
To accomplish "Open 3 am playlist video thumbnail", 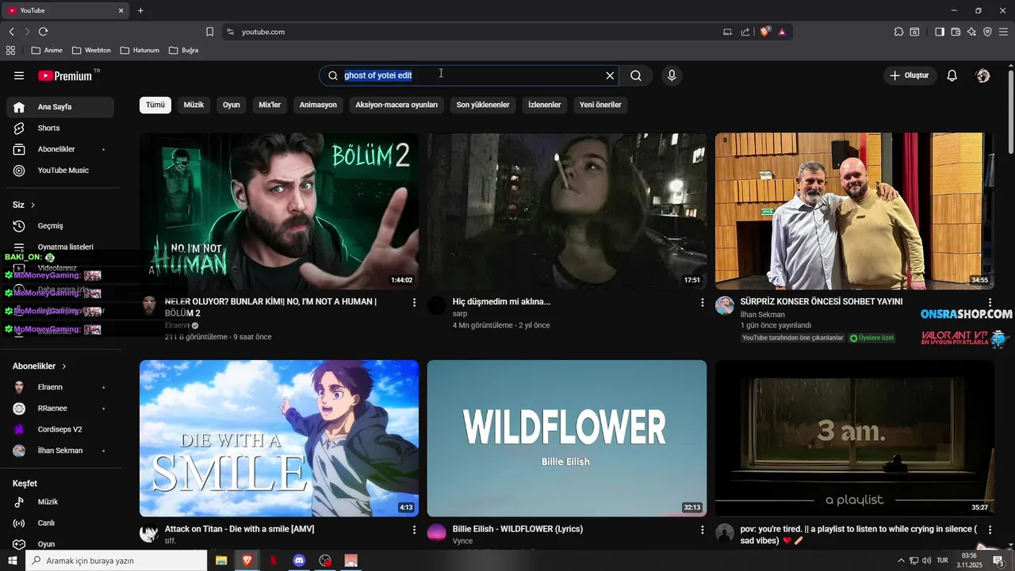I will pyautogui.click(x=855, y=439).
